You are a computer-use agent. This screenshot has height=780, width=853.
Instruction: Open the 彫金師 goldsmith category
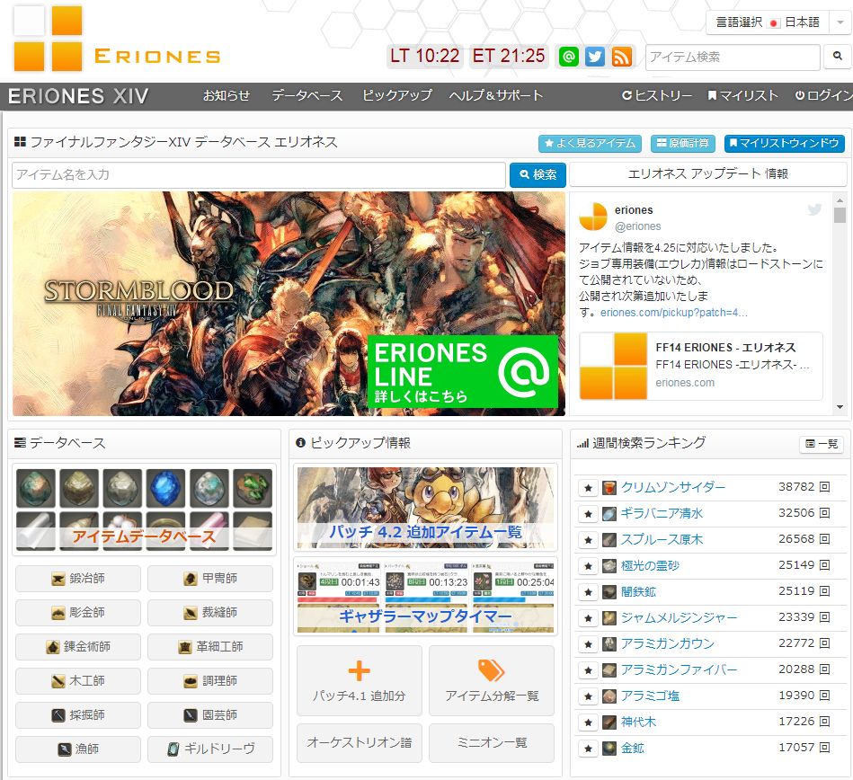coord(78,613)
